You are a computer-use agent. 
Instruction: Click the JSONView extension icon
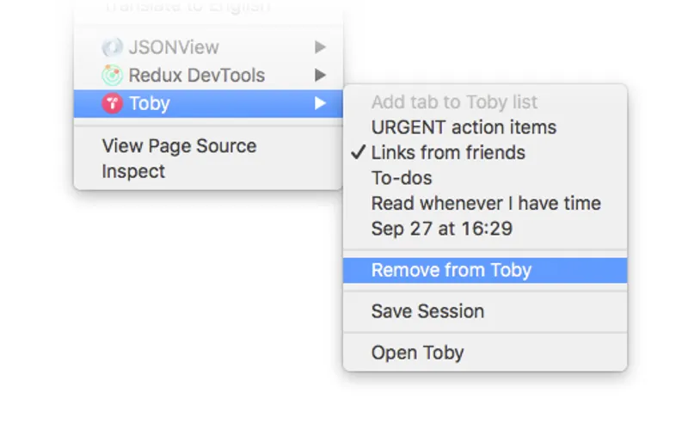click(x=113, y=47)
